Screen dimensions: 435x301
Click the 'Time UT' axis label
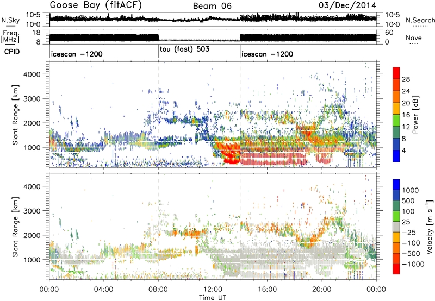coord(213,298)
